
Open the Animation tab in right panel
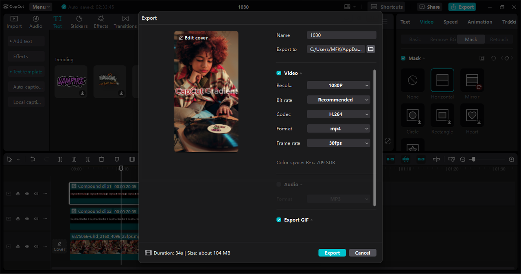480,22
